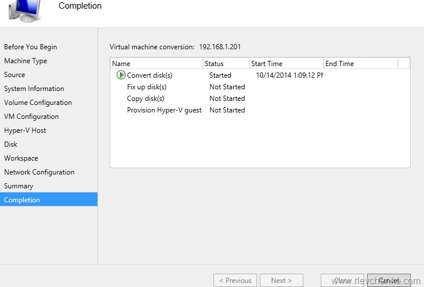The image size is (424, 287).
Task: Switch to VM Configuration step
Action: click(x=31, y=117)
